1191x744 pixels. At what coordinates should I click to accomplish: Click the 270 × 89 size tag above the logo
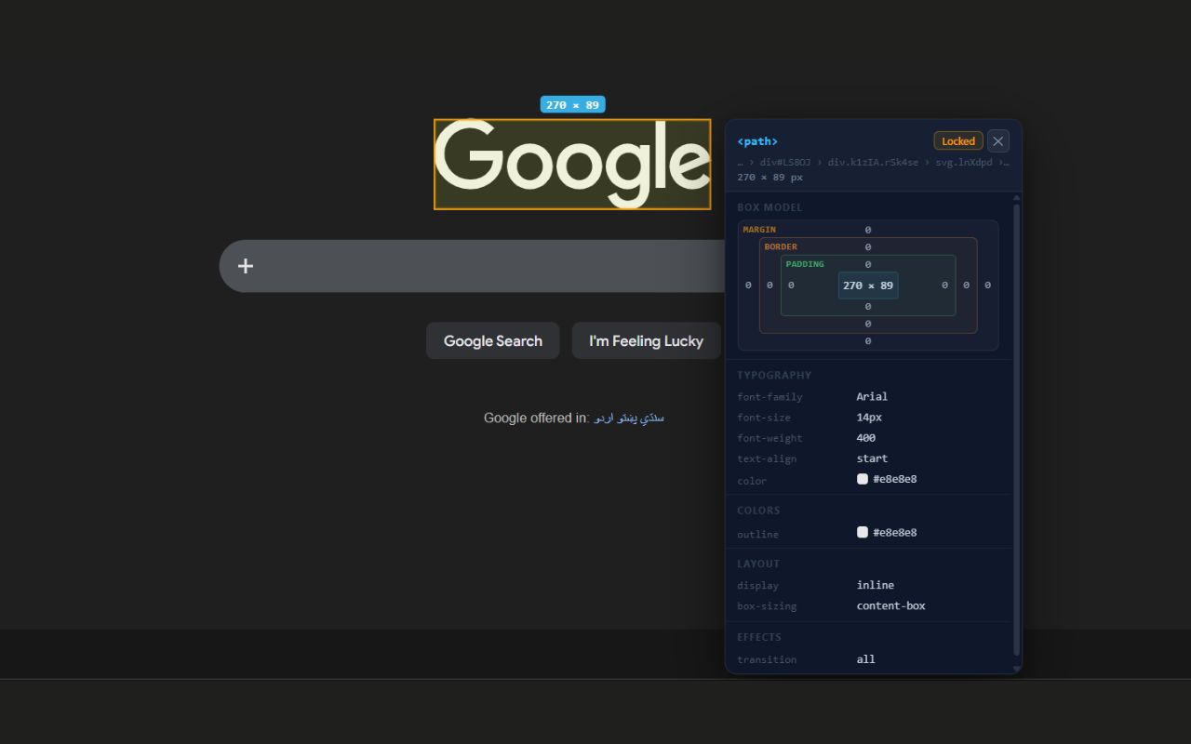[573, 105]
